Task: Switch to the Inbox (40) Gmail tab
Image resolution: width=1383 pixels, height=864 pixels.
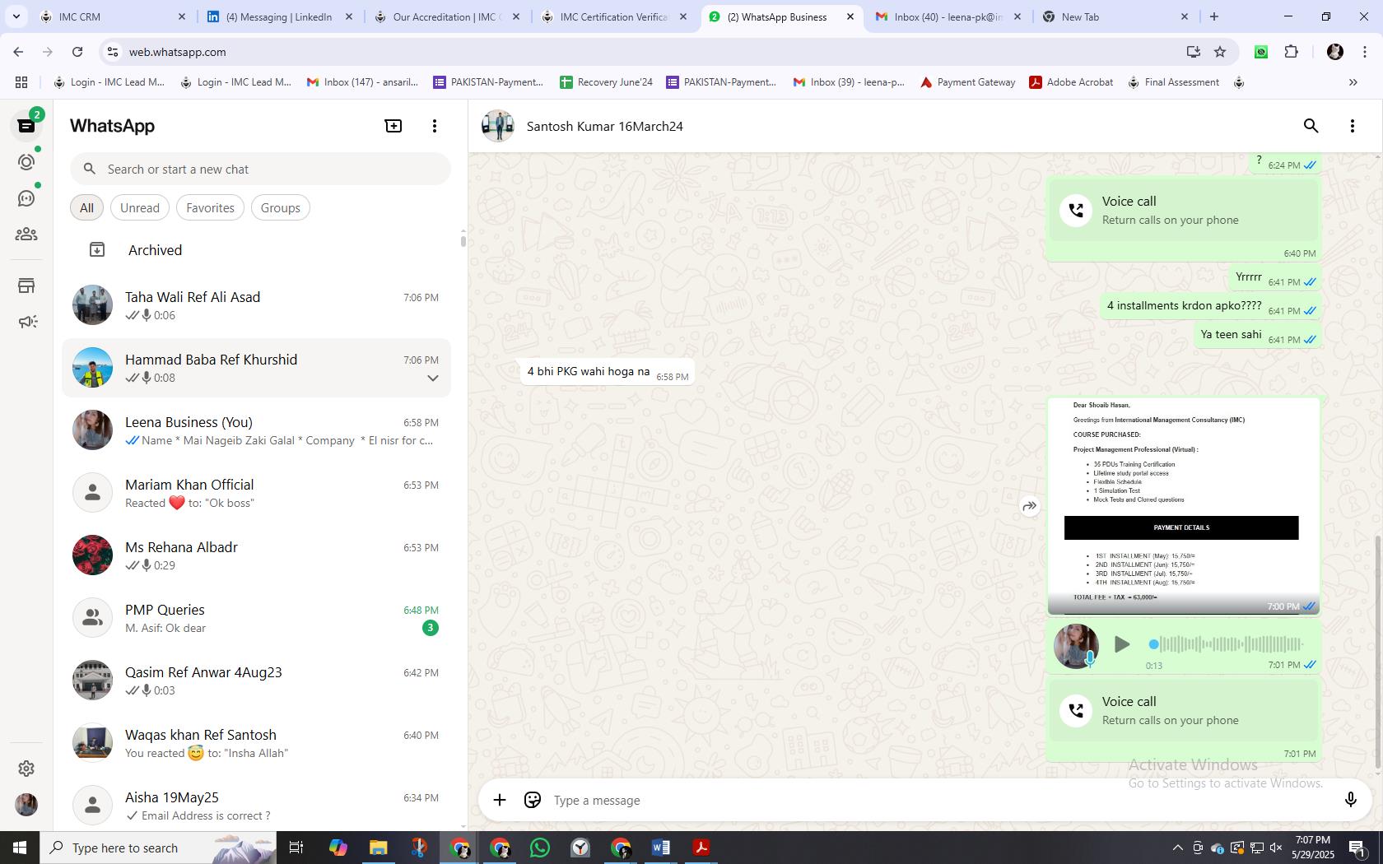Action: coord(948,16)
